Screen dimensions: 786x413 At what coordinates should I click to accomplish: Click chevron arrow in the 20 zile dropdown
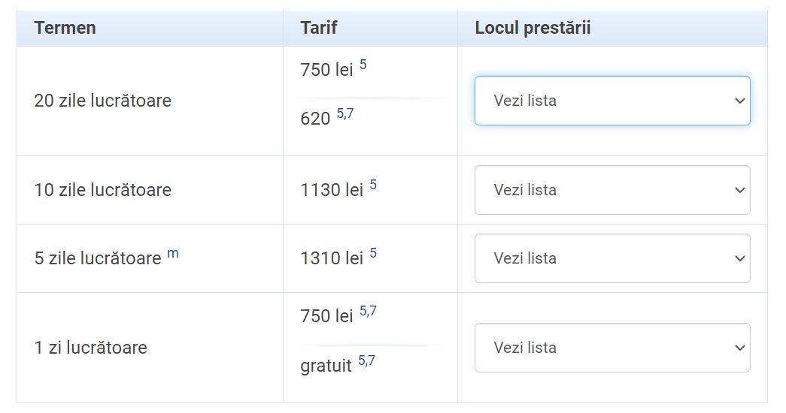pos(739,101)
